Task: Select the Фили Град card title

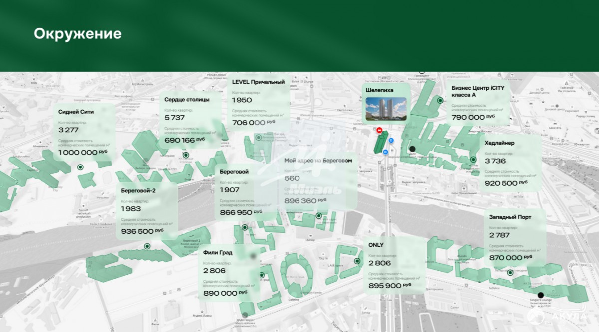Action: pos(218,252)
